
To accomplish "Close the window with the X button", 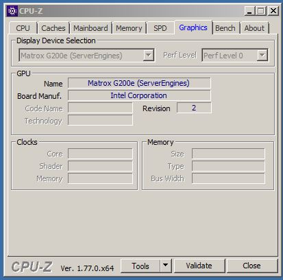I will click(273, 11).
